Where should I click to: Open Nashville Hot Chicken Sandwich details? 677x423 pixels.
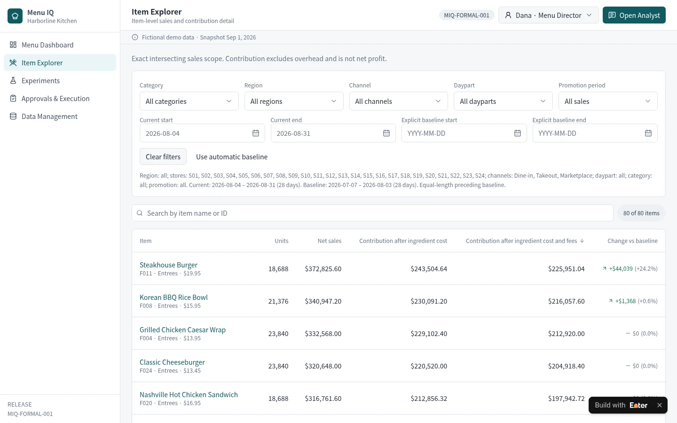pos(189,394)
